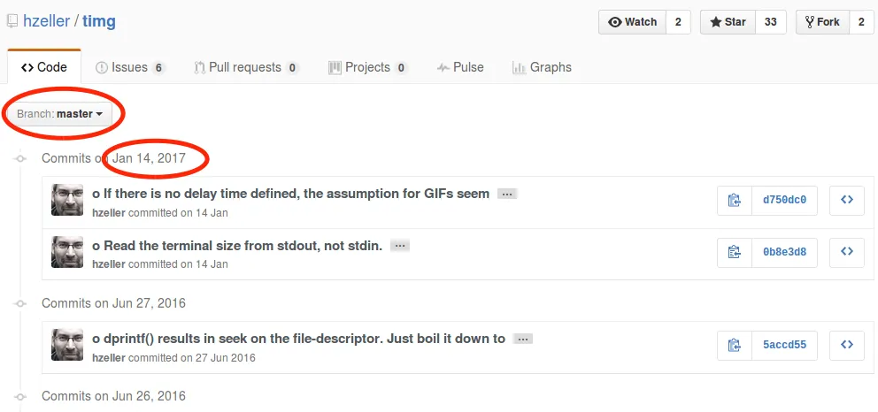Copy full SHA for commit d750dc0
This screenshot has height=412, width=878.
pos(734,200)
